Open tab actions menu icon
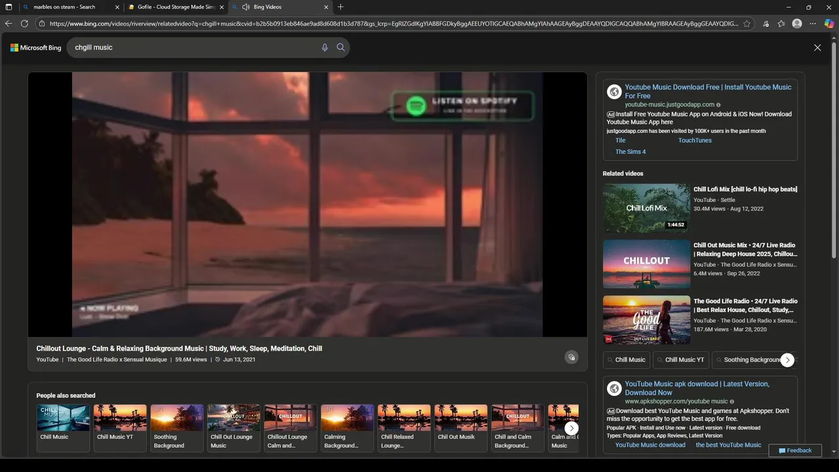Image resolution: width=839 pixels, height=472 pixels. pos(9,7)
